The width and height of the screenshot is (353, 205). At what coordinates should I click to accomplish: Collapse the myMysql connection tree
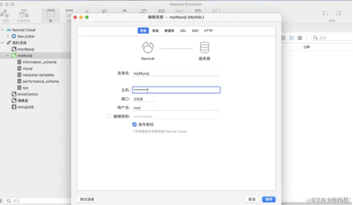(x=7, y=55)
